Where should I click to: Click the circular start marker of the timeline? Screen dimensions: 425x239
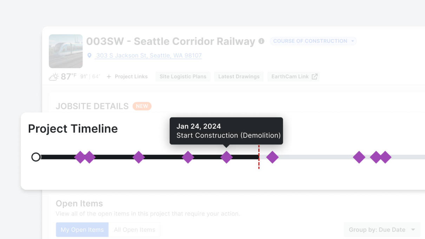36,157
